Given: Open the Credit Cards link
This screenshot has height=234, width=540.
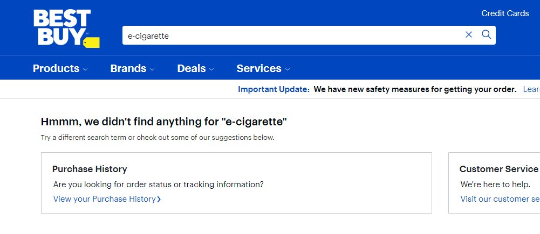Looking at the screenshot, I should click(x=505, y=13).
